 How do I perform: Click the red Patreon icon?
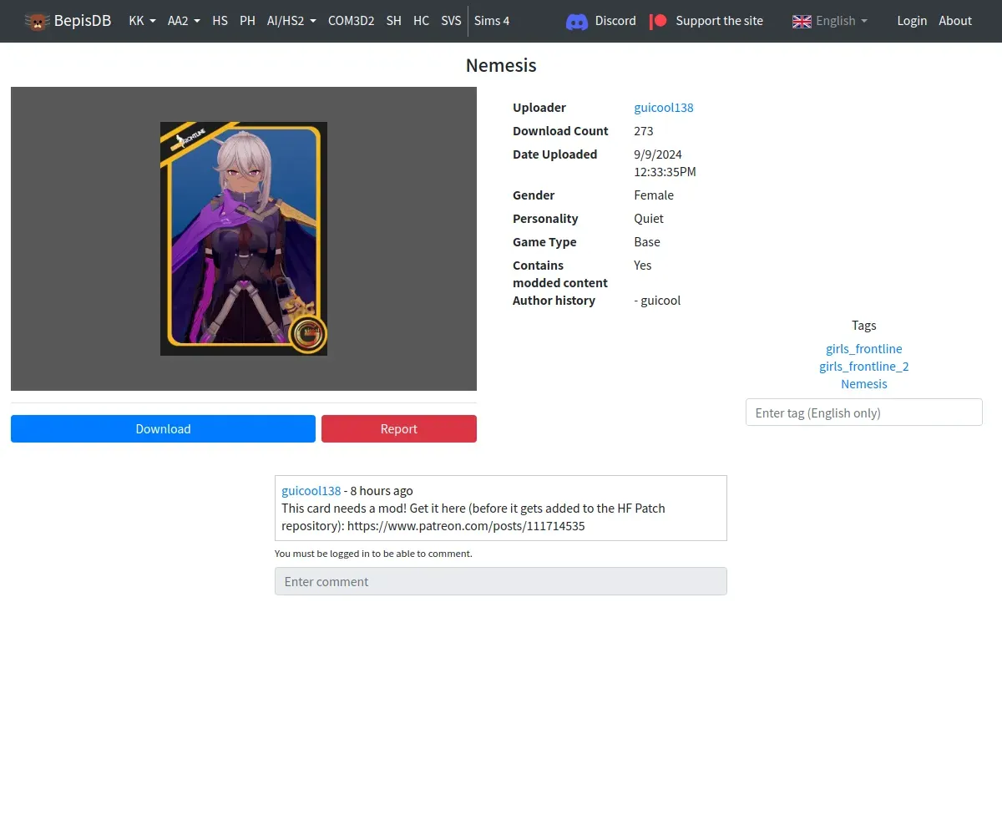tap(658, 21)
